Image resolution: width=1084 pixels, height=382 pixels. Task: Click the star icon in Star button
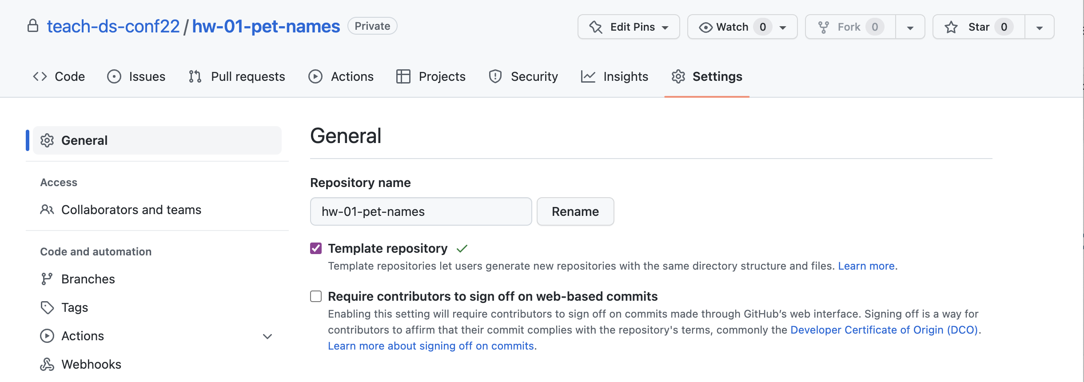pos(951,27)
